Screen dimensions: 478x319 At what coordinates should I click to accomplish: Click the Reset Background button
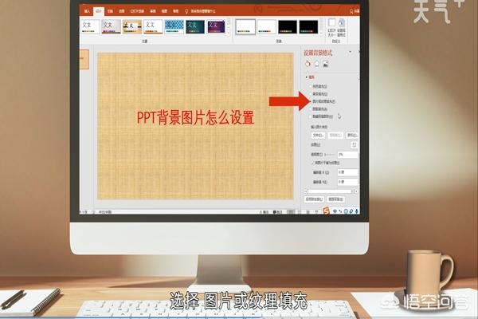[x=338, y=198]
